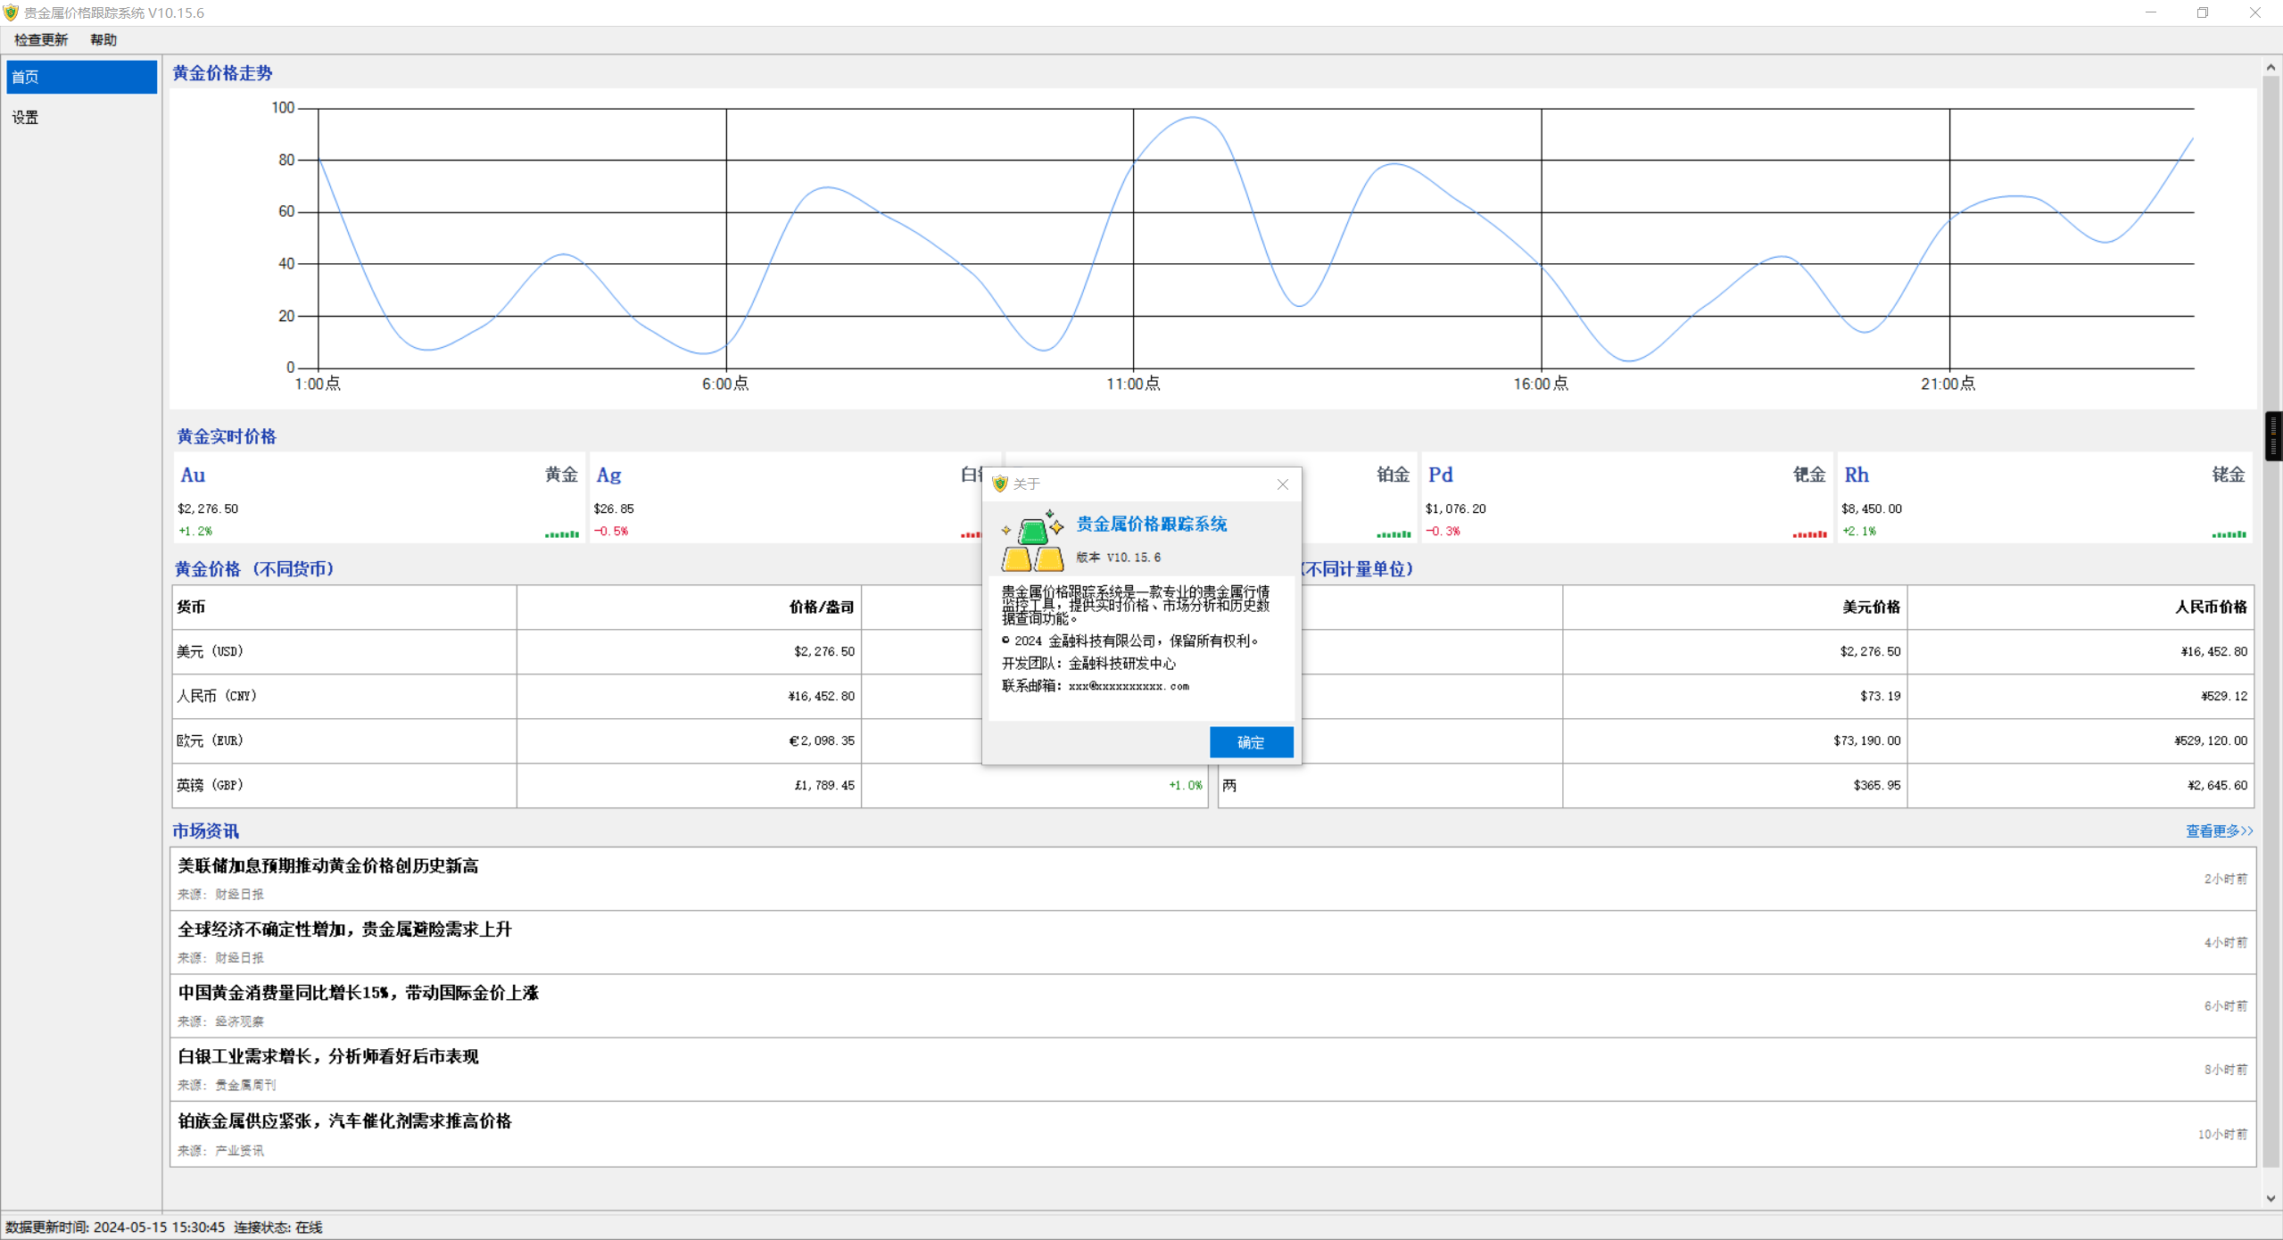Click the gold bars logo in About dialog
Image resolution: width=2283 pixels, height=1240 pixels.
pyautogui.click(x=1032, y=541)
